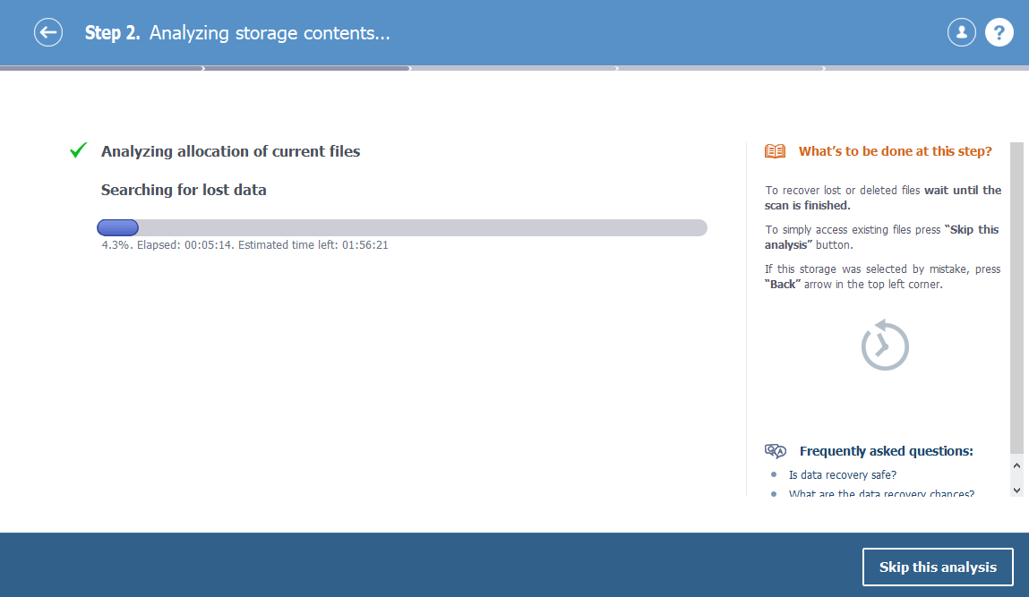Select the first wizard step segment
1029x597 pixels.
[102, 68]
